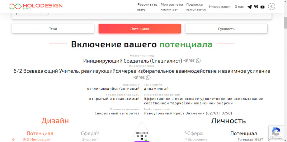Open the О нас menu item

tap(239, 7)
